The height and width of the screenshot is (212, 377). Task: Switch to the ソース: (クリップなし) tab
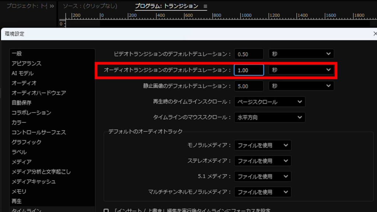pyautogui.click(x=90, y=6)
